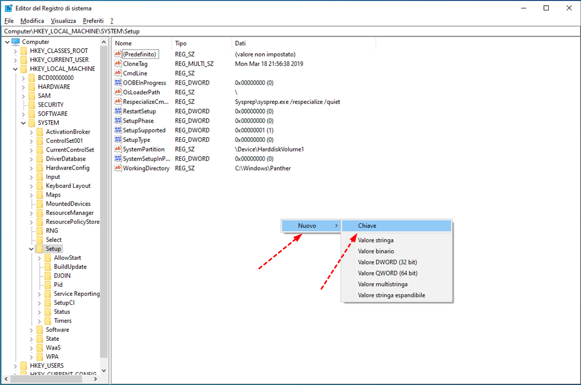
Task: Expand the AllowStart subkey
Action: pyautogui.click(x=39, y=258)
